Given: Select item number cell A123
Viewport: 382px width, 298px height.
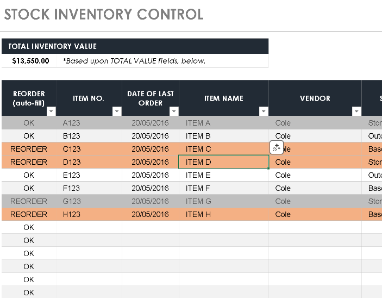Looking at the screenshot, I should 89,123.
